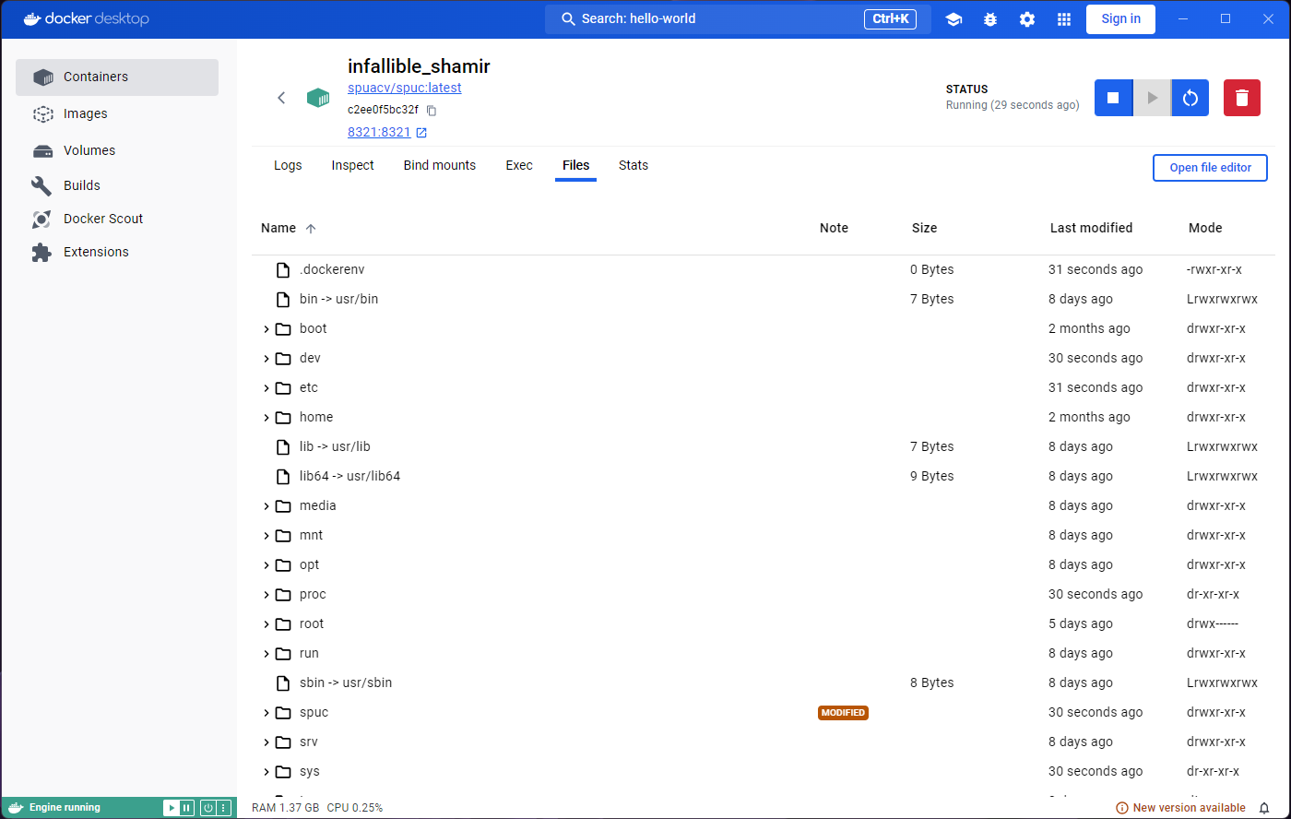Open the apps grid icon in header

[x=1064, y=19]
